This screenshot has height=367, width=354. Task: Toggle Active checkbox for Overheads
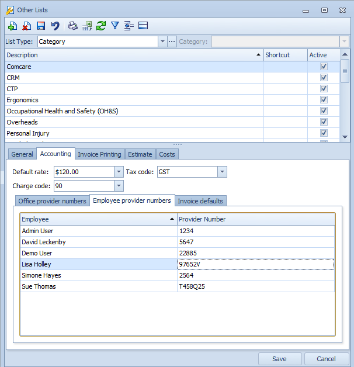click(324, 122)
